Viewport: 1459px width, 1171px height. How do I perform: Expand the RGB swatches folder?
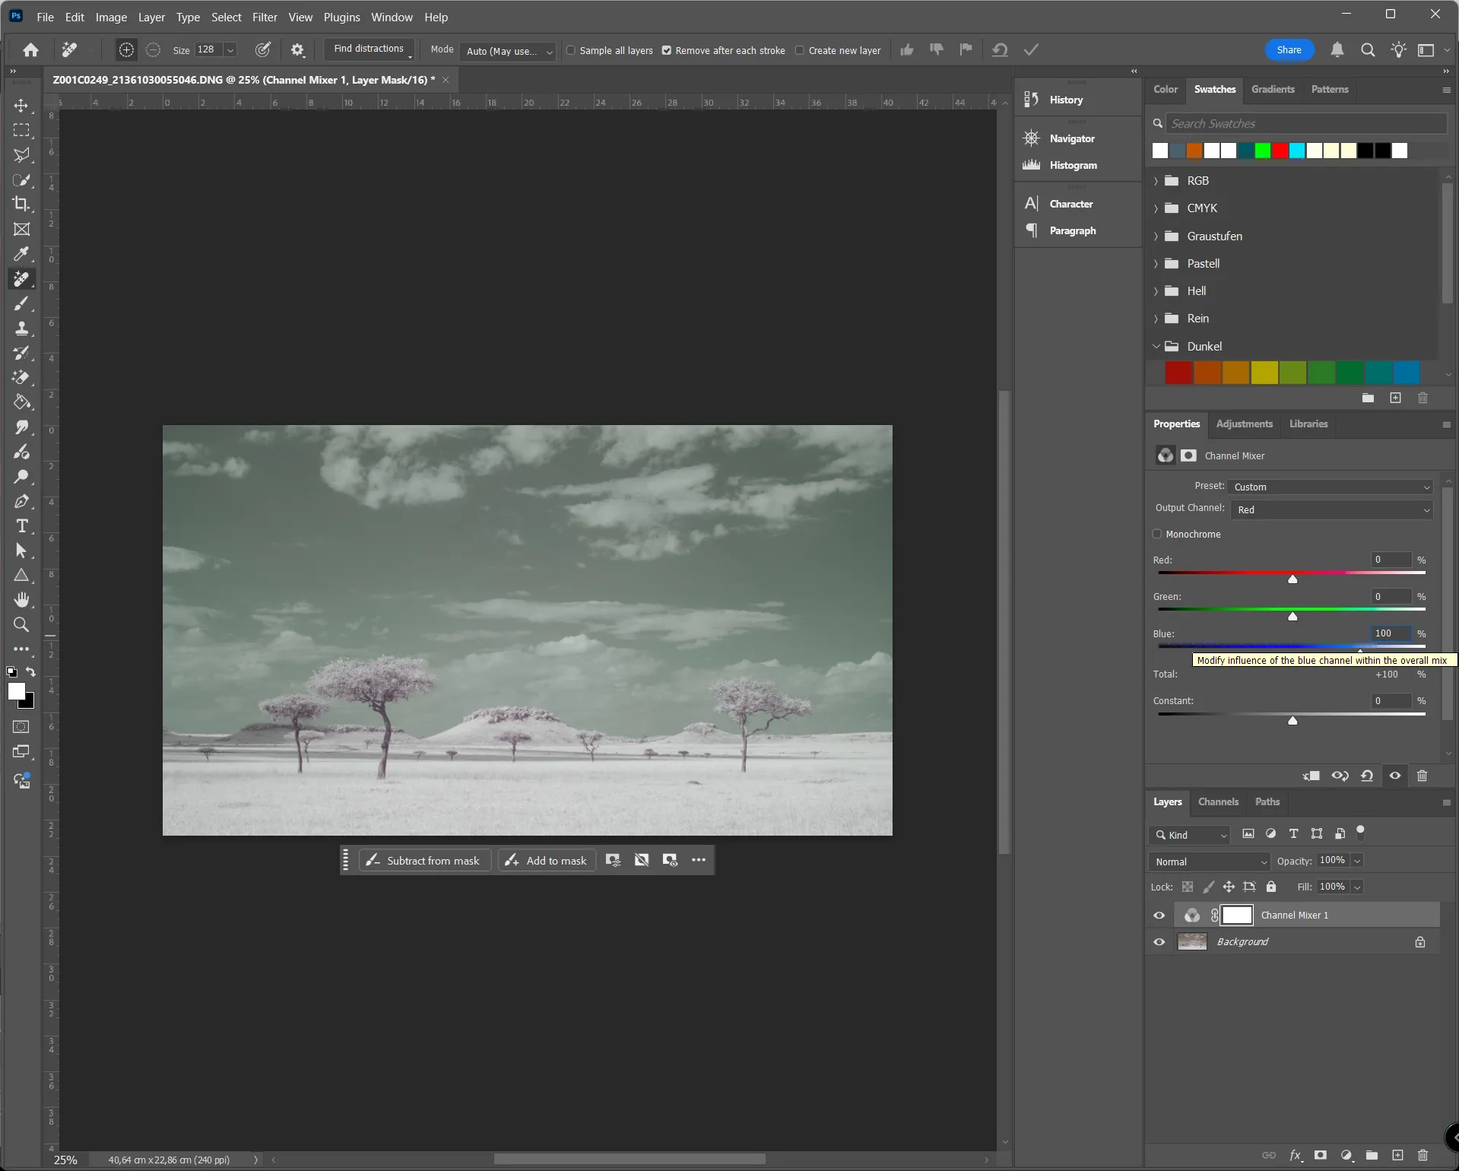click(1156, 181)
